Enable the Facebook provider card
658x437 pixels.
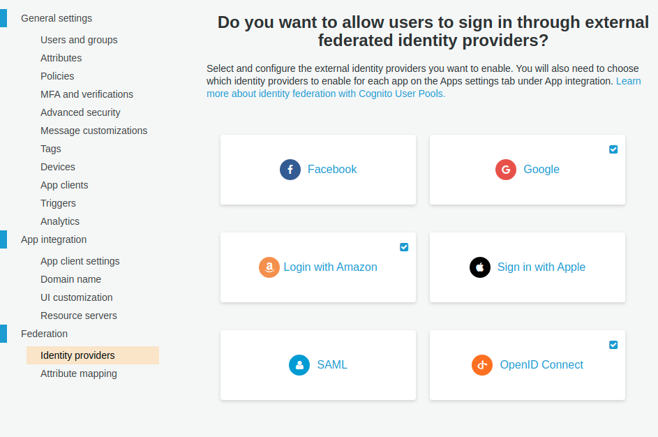(317, 169)
